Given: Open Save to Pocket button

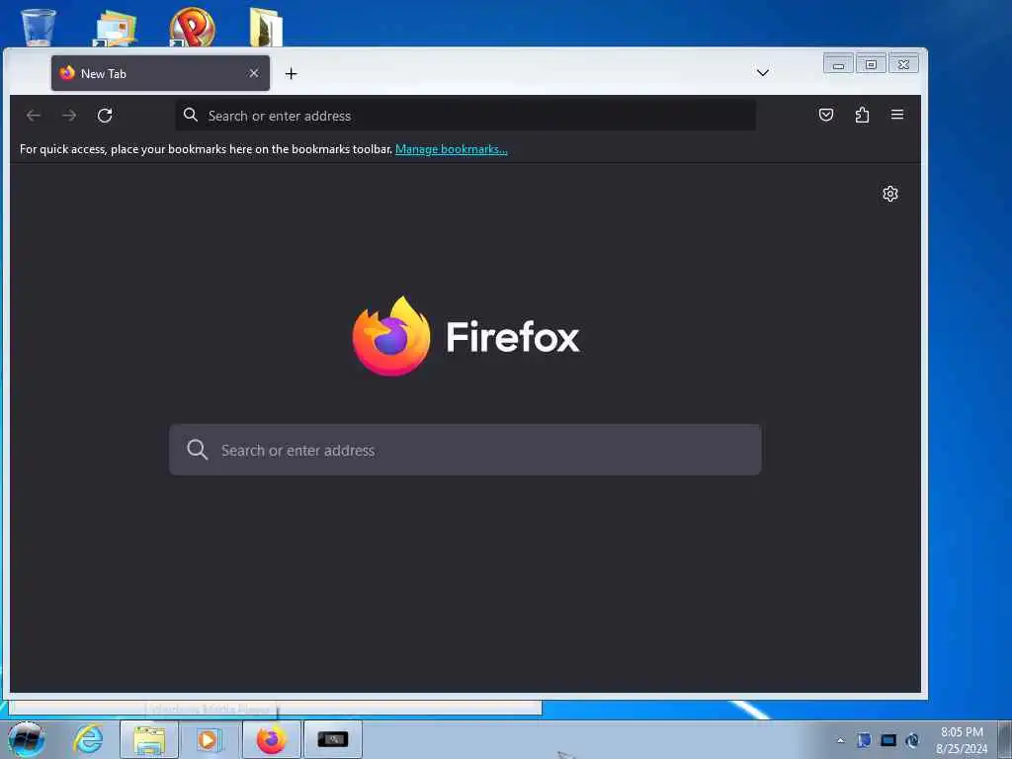Looking at the screenshot, I should tap(826, 115).
